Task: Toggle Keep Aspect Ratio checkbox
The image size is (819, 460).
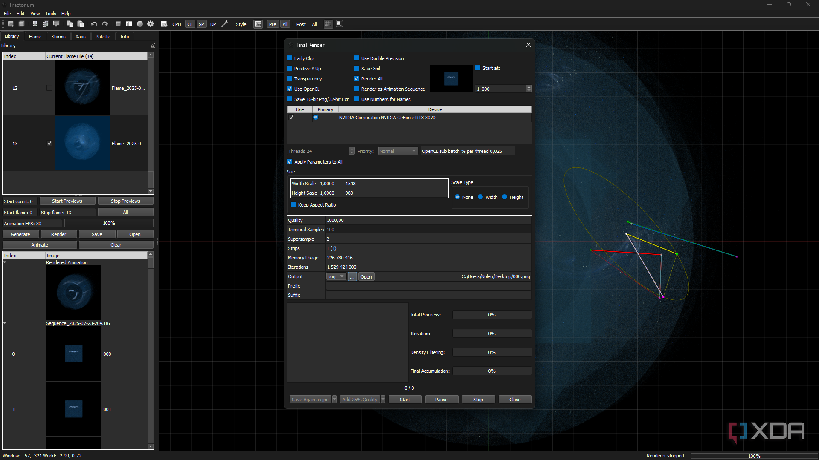Action: pyautogui.click(x=293, y=205)
